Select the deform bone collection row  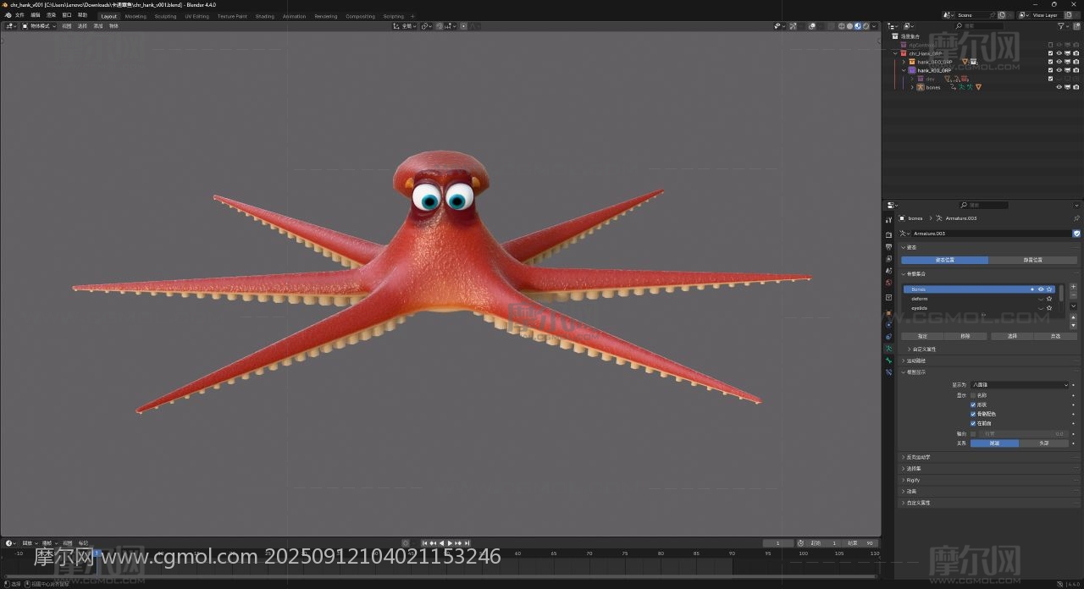tap(979, 299)
